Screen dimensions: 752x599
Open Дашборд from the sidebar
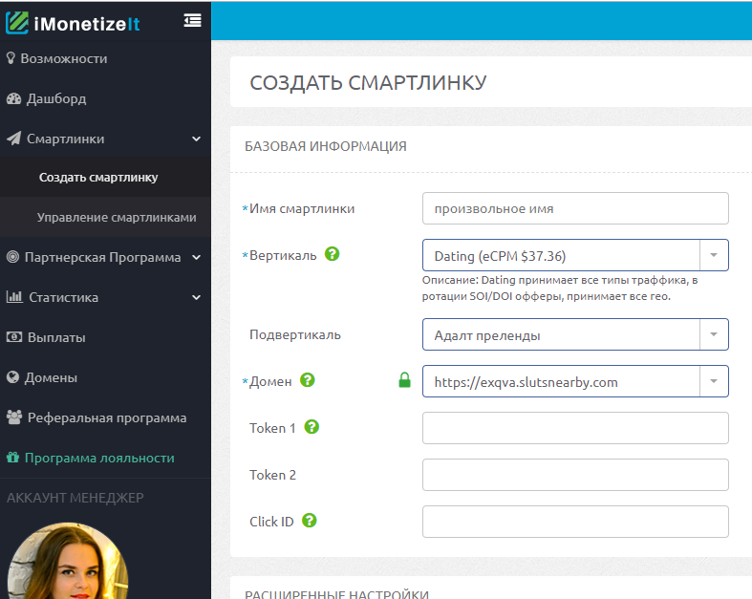click(x=55, y=98)
